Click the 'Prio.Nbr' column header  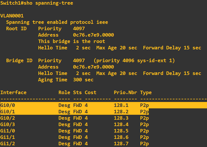125,92
